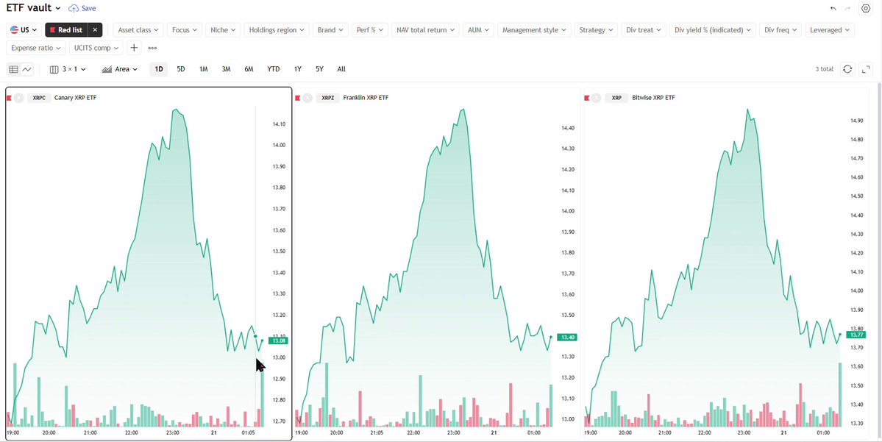This screenshot has width=882, height=442.
Task: Select the YTD time range
Action: 274,69
